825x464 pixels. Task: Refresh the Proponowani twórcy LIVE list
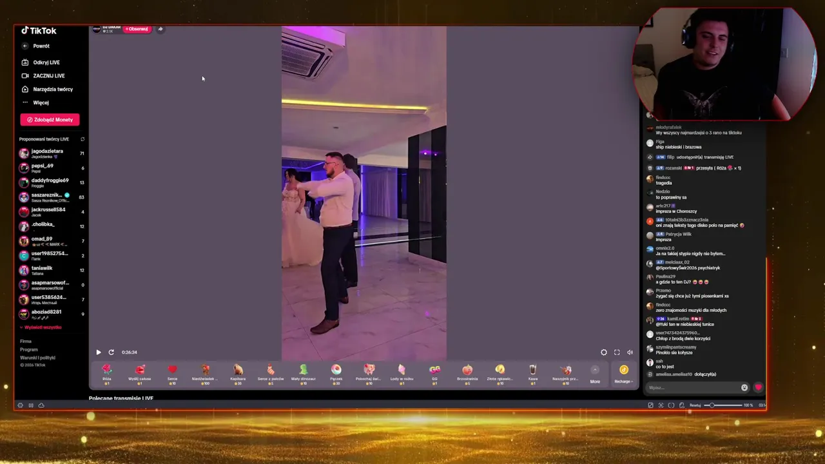pyautogui.click(x=82, y=139)
